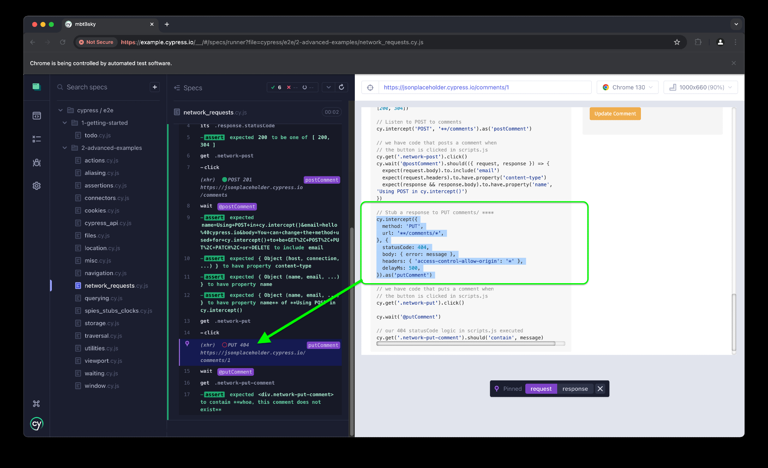Open the Debug bug icon in sidebar

(x=36, y=163)
